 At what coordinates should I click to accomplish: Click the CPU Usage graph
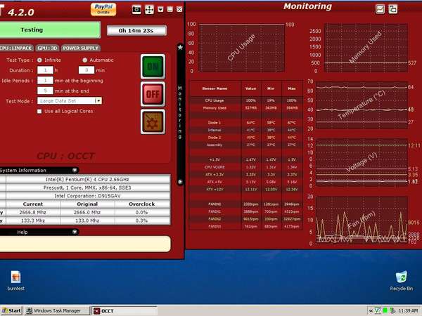[x=241, y=48]
